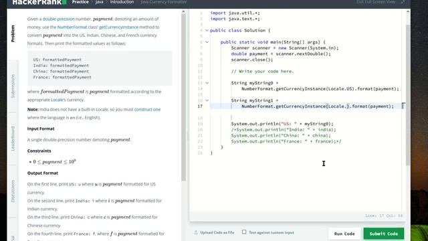Switch to the Leaderboard side tab
This screenshot has width=428, height=241.
(x=13, y=139)
